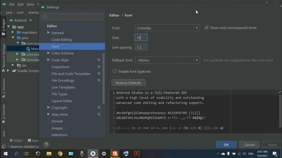The height and width of the screenshot is (158, 282).
Task: Expand Gradle Scripts node
Action: [8, 71]
